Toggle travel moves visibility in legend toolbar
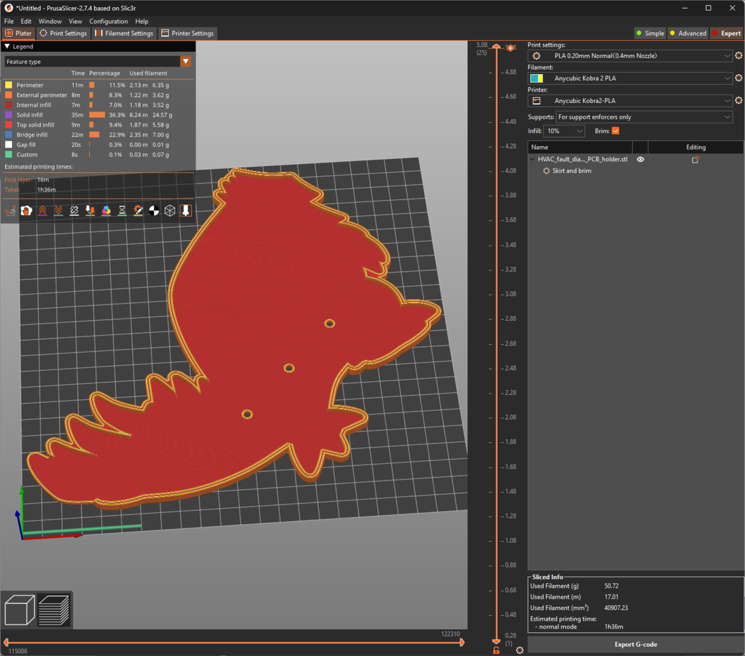 (11, 211)
